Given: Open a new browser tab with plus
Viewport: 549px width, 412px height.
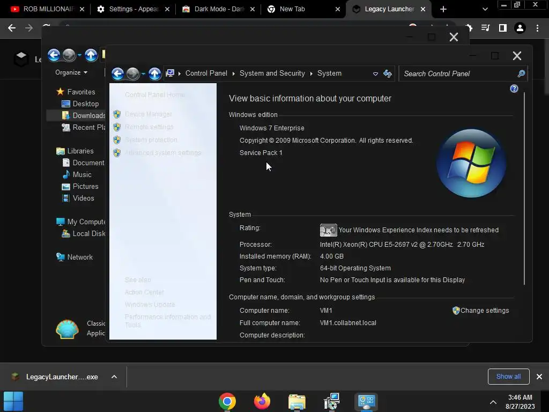Looking at the screenshot, I should pyautogui.click(x=443, y=9).
